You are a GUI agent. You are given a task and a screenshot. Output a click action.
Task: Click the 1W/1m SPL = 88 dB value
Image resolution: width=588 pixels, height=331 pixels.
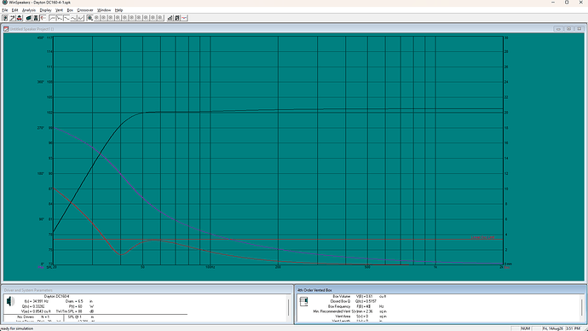75,311
